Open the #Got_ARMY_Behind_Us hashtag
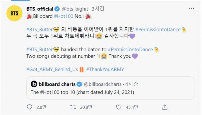 [52, 69]
